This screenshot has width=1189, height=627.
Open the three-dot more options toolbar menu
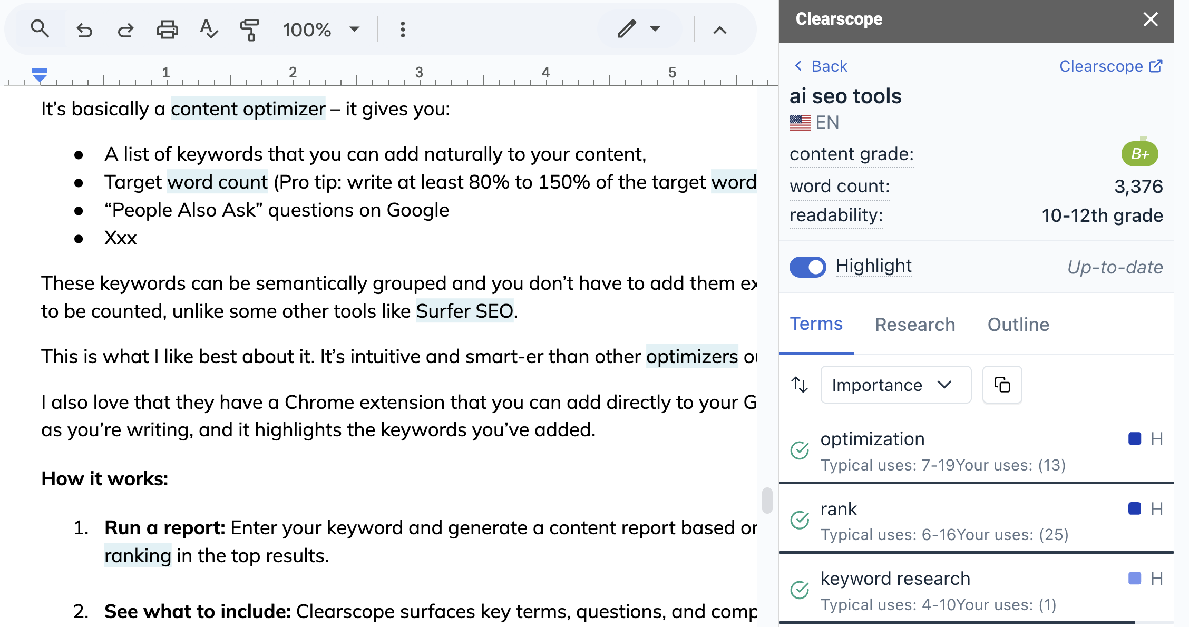(402, 29)
